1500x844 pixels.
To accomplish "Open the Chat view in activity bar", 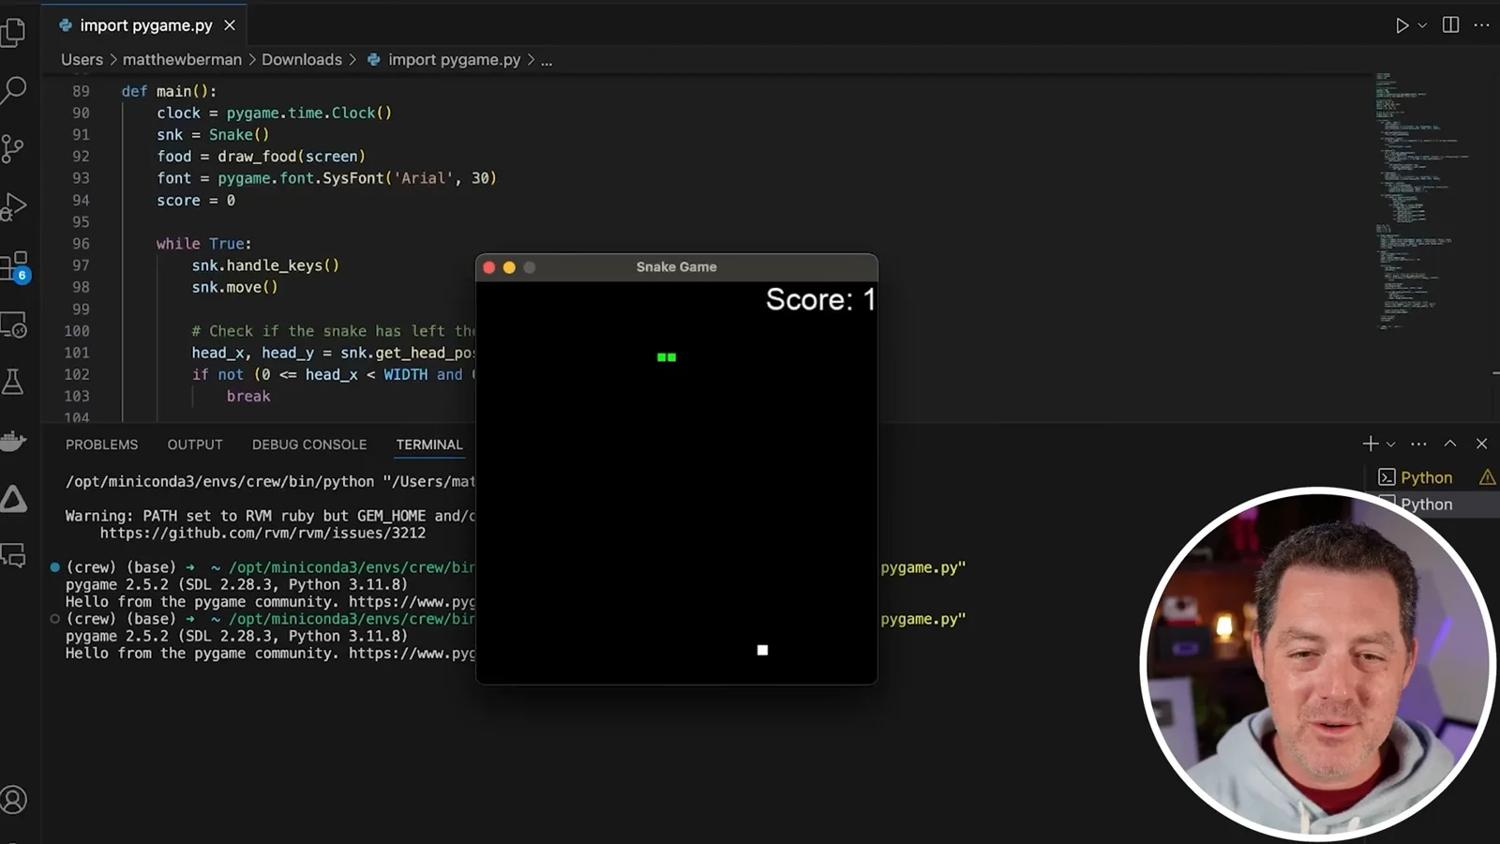I will pyautogui.click(x=13, y=555).
